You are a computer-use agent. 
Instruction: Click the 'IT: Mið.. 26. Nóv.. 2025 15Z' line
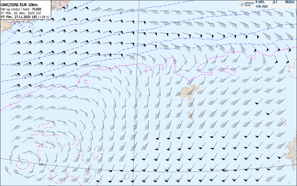(x=21, y=13)
